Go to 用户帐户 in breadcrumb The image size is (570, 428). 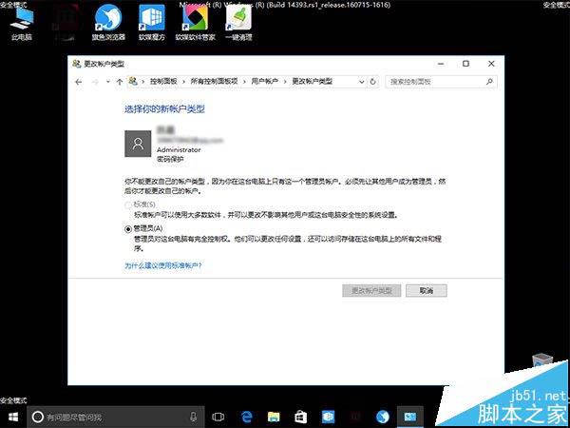[265, 82]
